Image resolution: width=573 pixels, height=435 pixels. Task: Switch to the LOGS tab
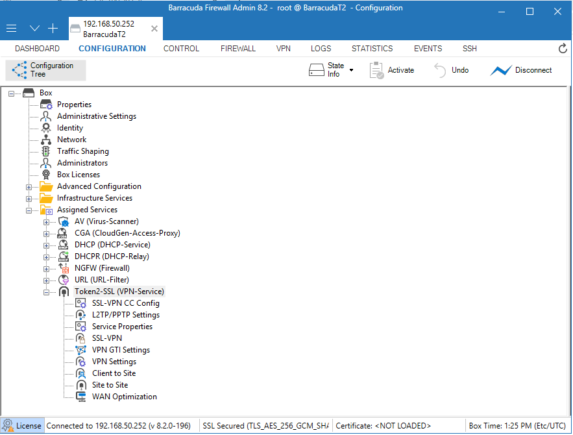click(321, 49)
